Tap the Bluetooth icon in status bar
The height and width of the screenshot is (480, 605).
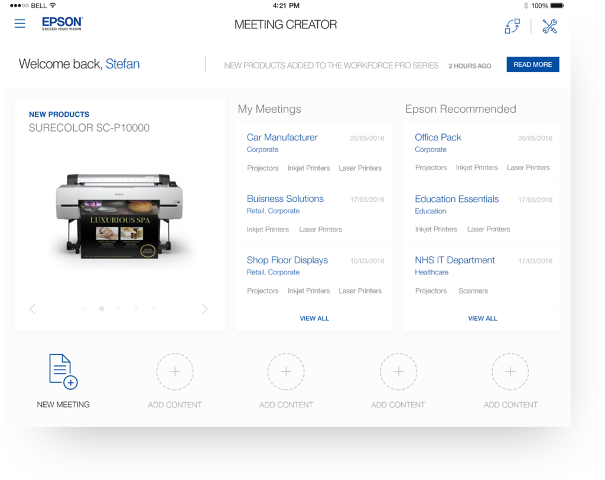(x=525, y=5)
